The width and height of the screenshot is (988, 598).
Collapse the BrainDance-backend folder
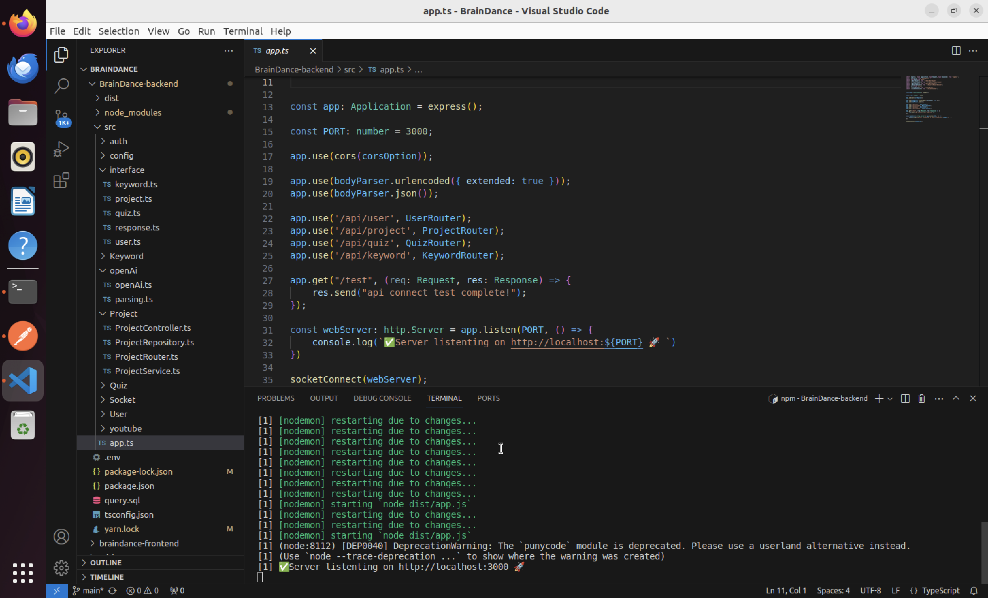(160, 84)
